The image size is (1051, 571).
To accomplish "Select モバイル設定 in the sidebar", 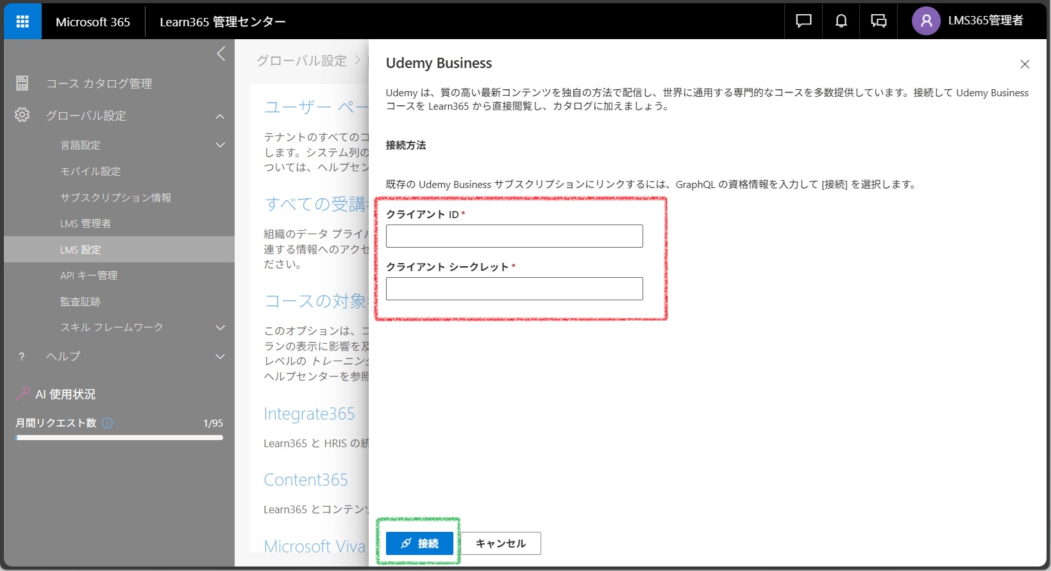I will 90,171.
